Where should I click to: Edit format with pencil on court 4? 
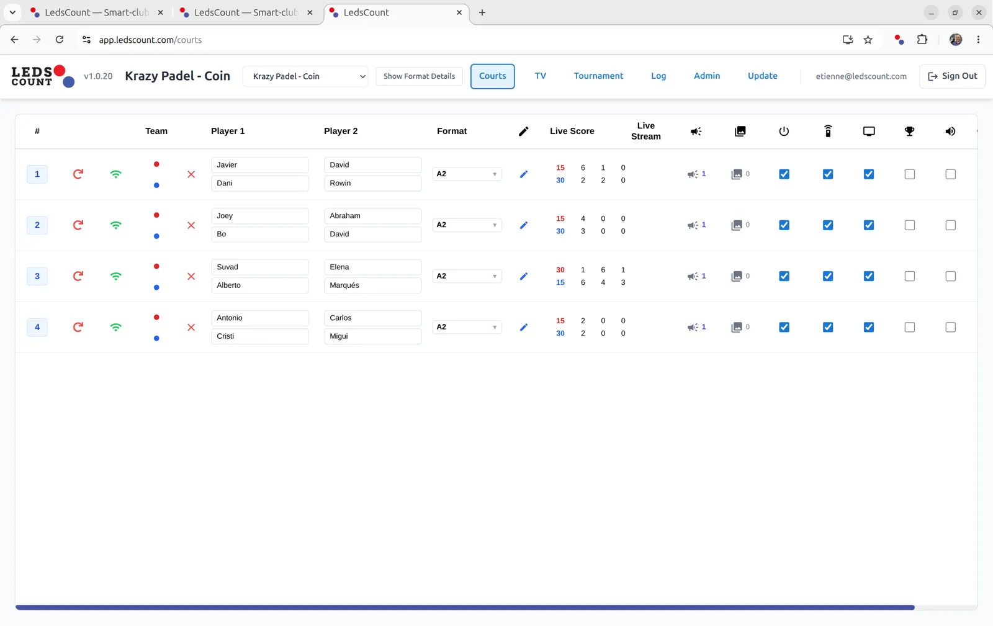pos(524,327)
